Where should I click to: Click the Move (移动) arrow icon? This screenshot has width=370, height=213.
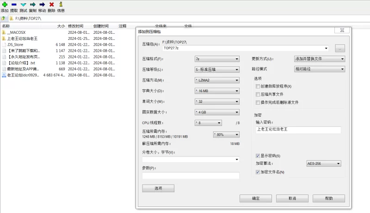coord(42,5)
